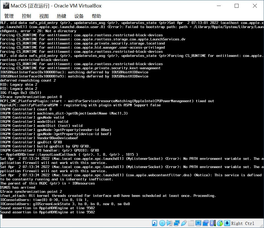The height and width of the screenshot is (228, 264).
Task: Click 'IOConsoleUsers: time(0) 0->0' line
Action: coord(45,200)
